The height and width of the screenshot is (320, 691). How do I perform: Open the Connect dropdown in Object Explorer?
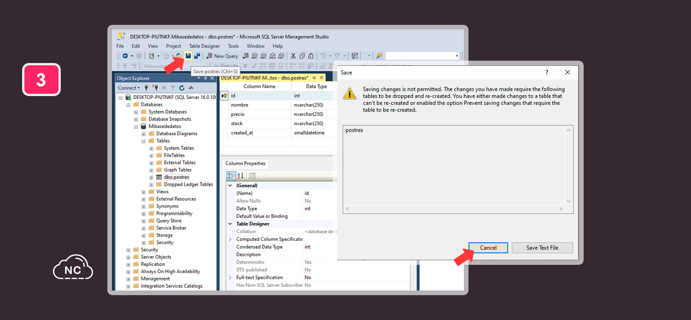[x=129, y=87]
